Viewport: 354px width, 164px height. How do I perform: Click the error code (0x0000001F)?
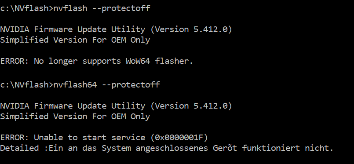tap(179, 138)
